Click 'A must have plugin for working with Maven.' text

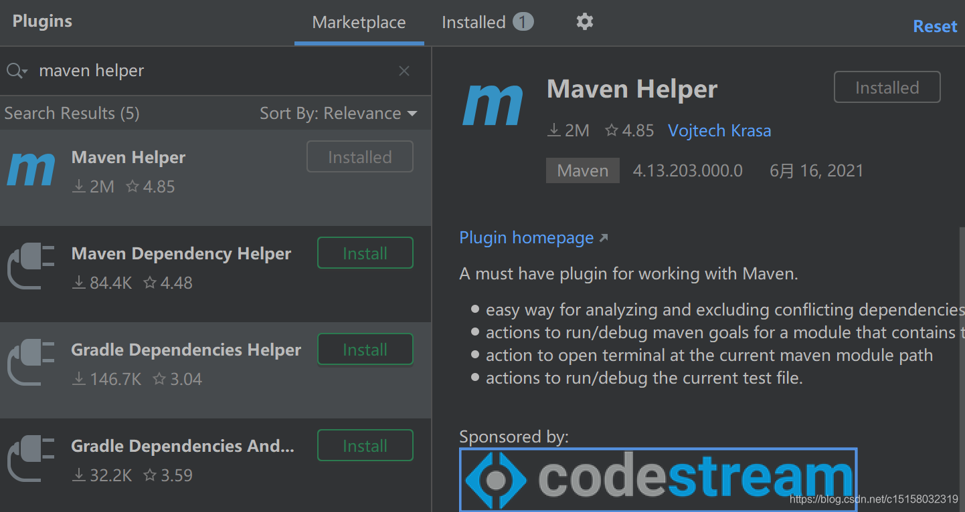629,273
